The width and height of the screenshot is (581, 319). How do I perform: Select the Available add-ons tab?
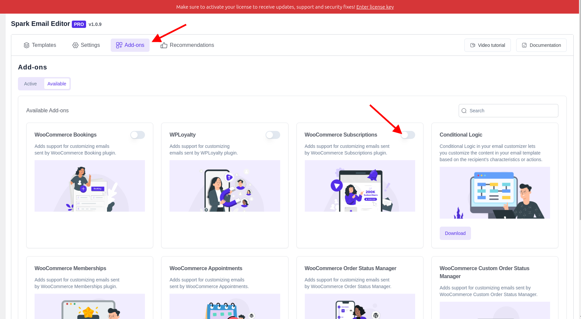(57, 84)
